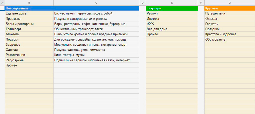Click the Дни рождения, свадьбы cell
This screenshot has width=255, height=114.
(x=96, y=40)
